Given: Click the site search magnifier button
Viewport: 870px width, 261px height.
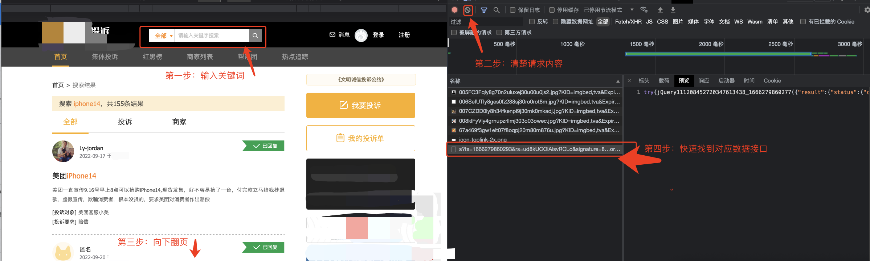Looking at the screenshot, I should pos(255,35).
